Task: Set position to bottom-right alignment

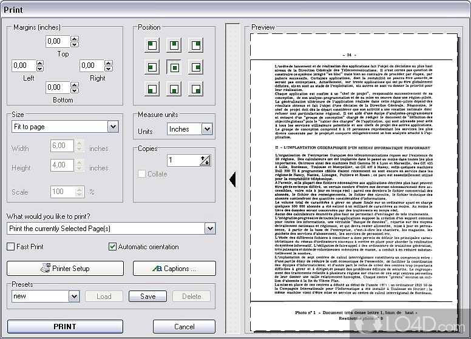Action: point(196,89)
